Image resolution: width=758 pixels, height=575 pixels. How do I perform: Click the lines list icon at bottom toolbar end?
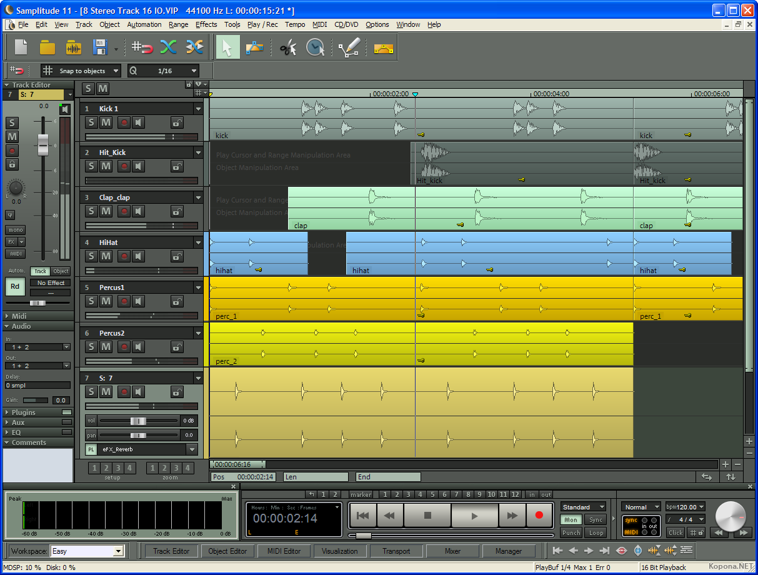click(x=686, y=551)
